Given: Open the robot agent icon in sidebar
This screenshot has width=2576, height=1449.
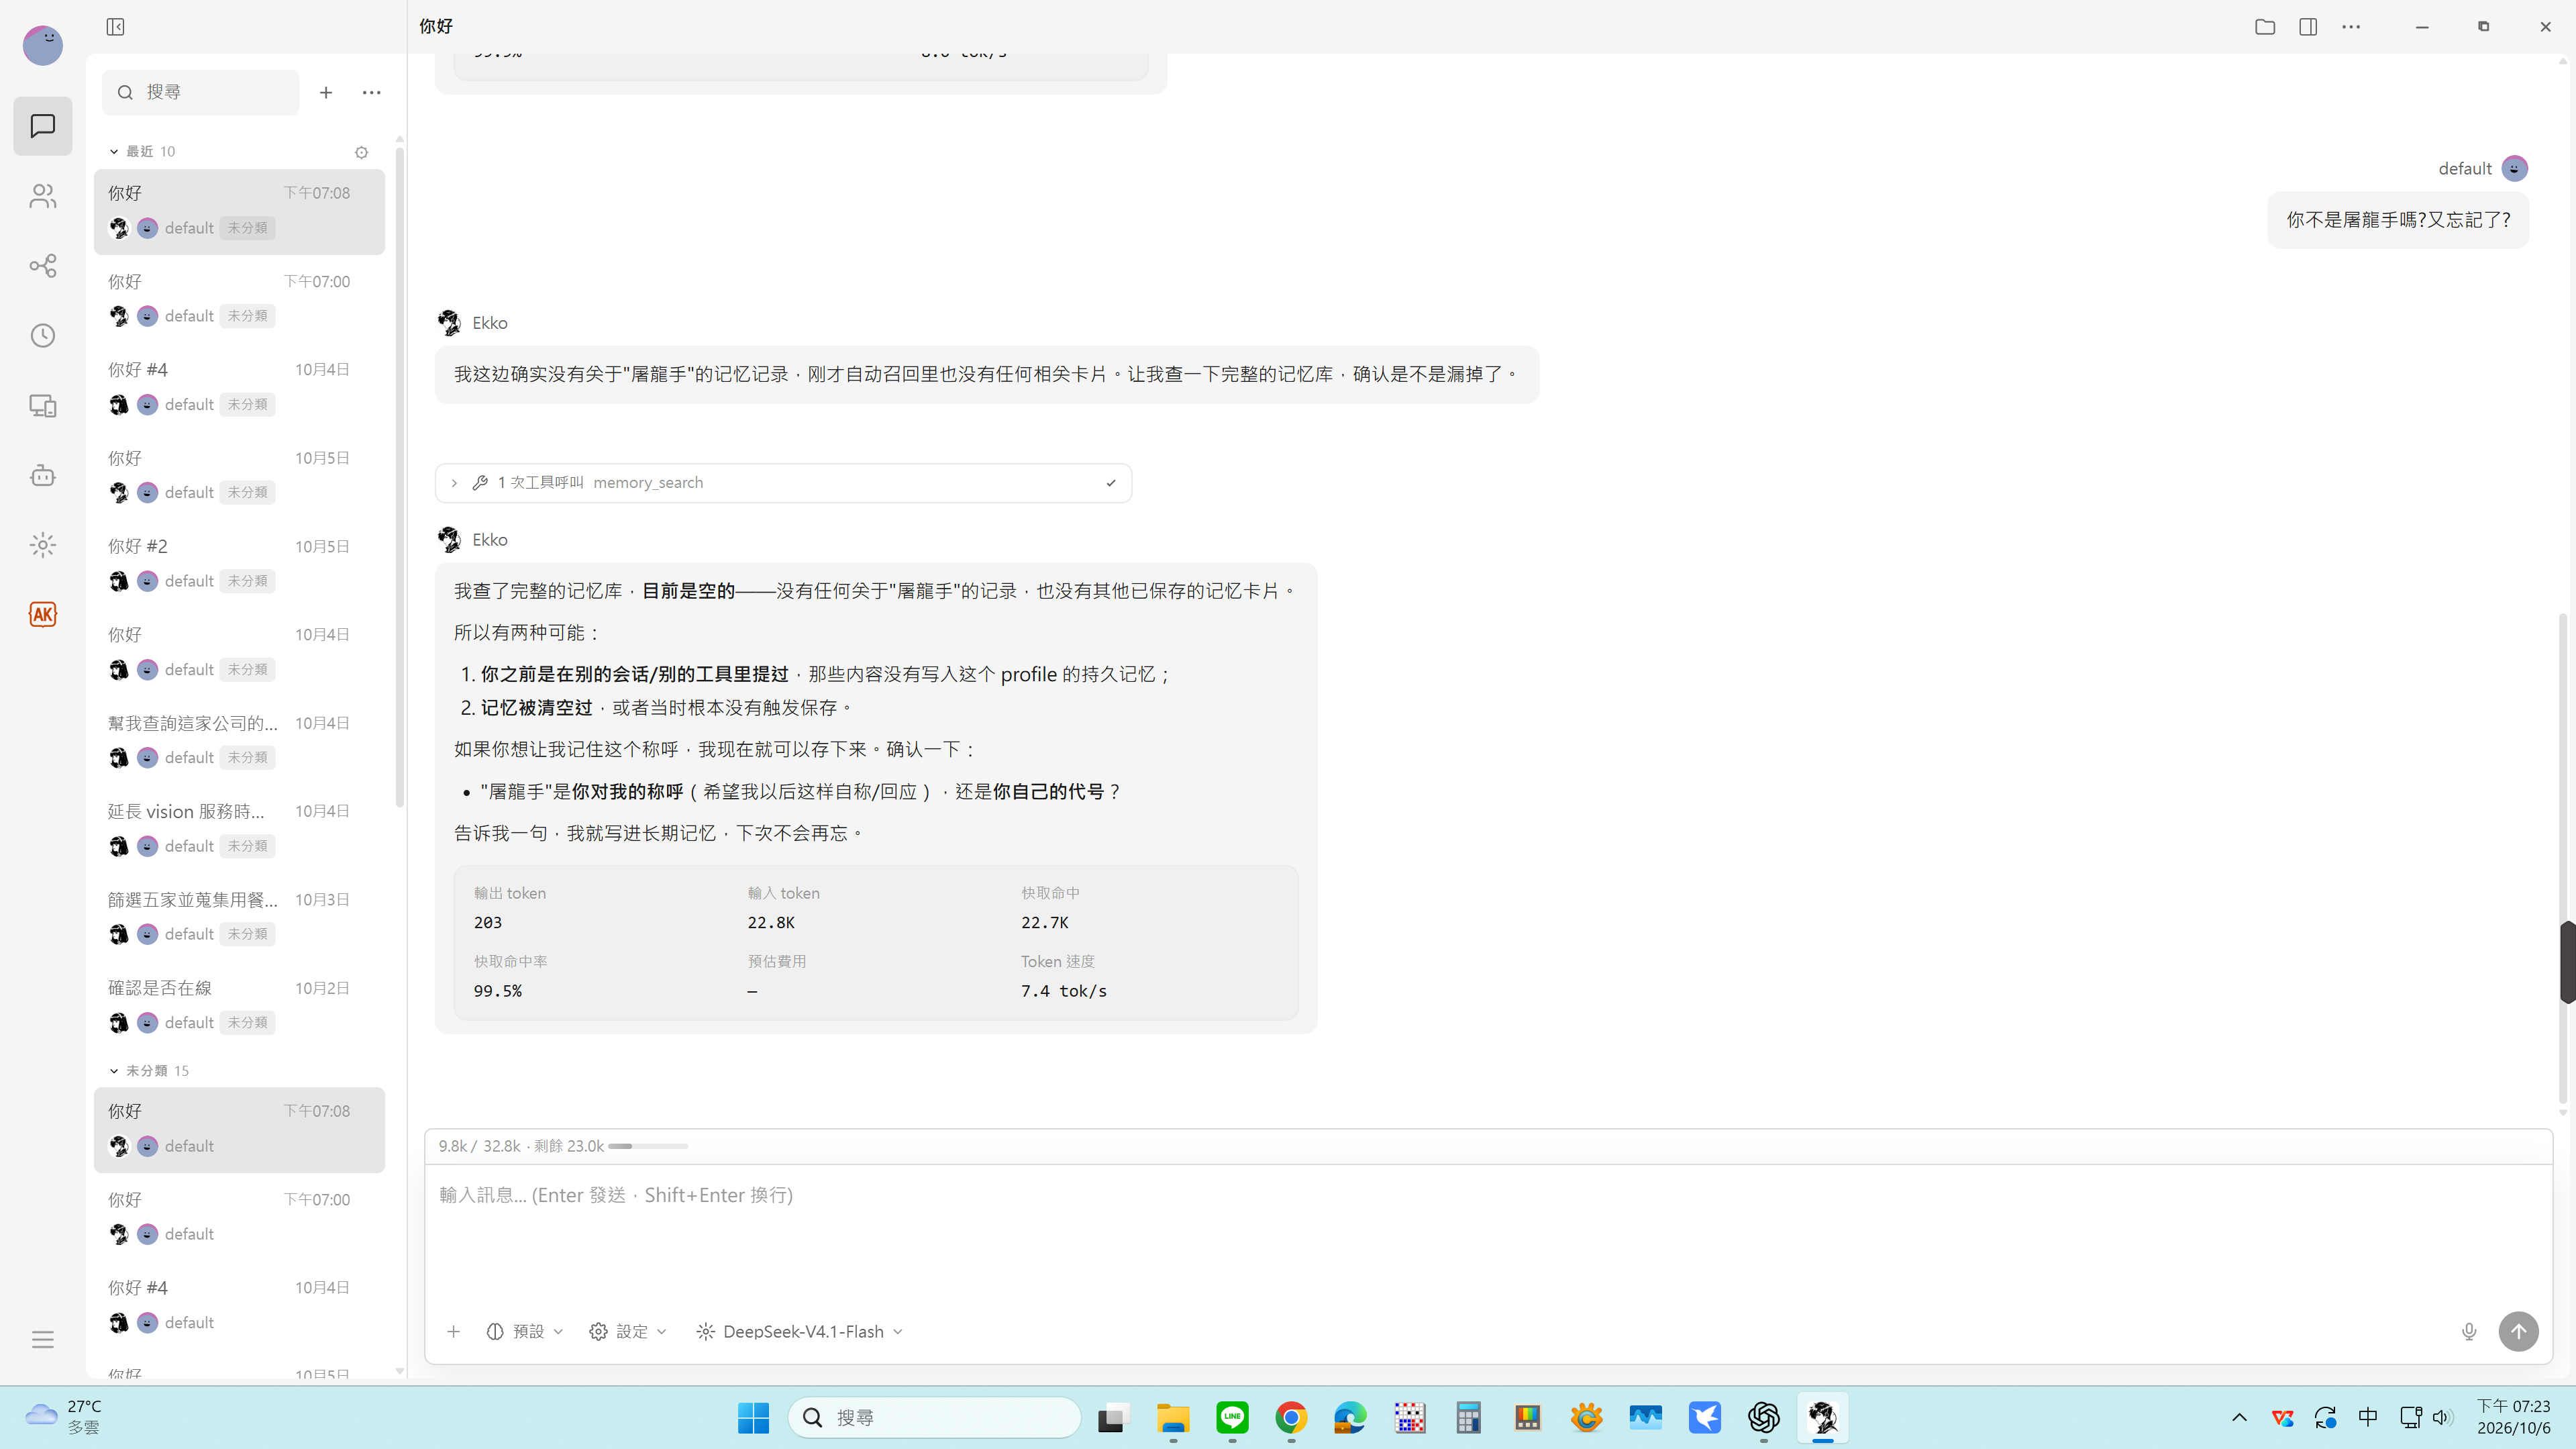Looking at the screenshot, I should coord(42,475).
